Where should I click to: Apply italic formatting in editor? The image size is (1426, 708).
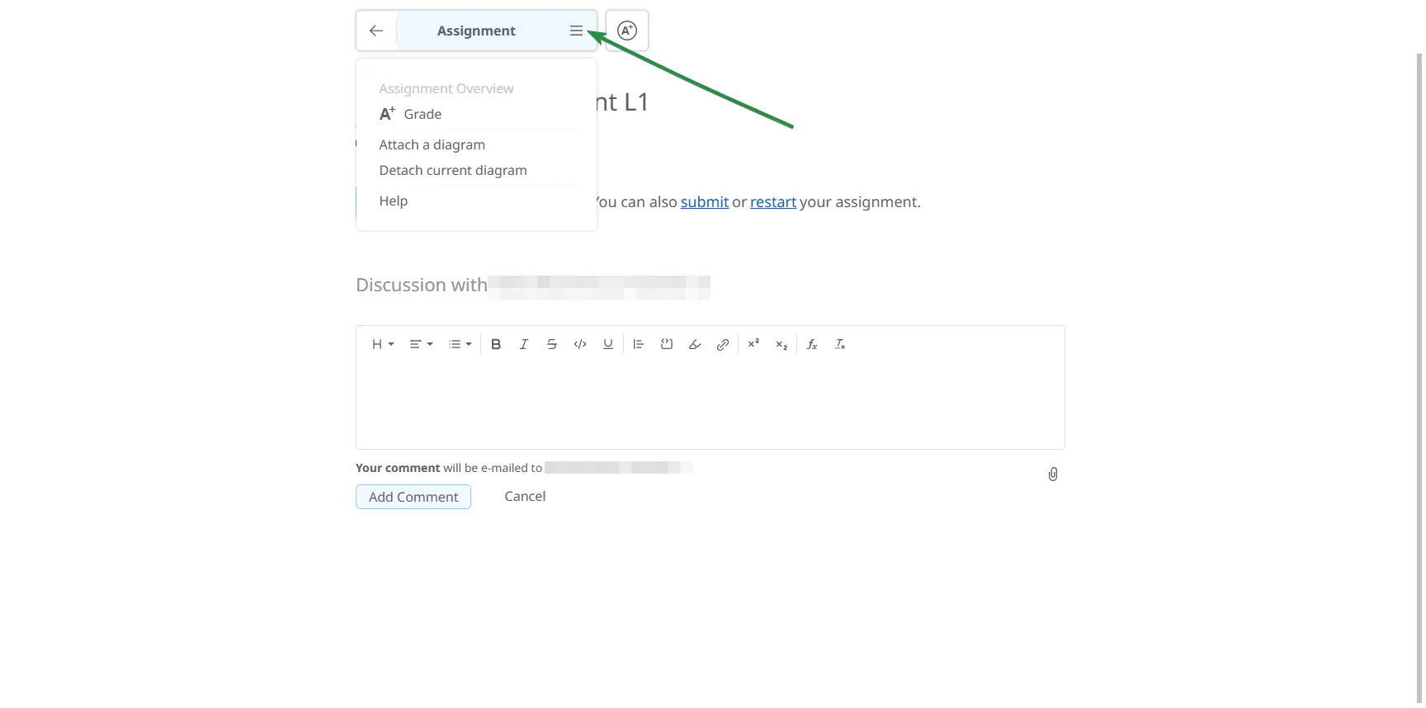(523, 345)
